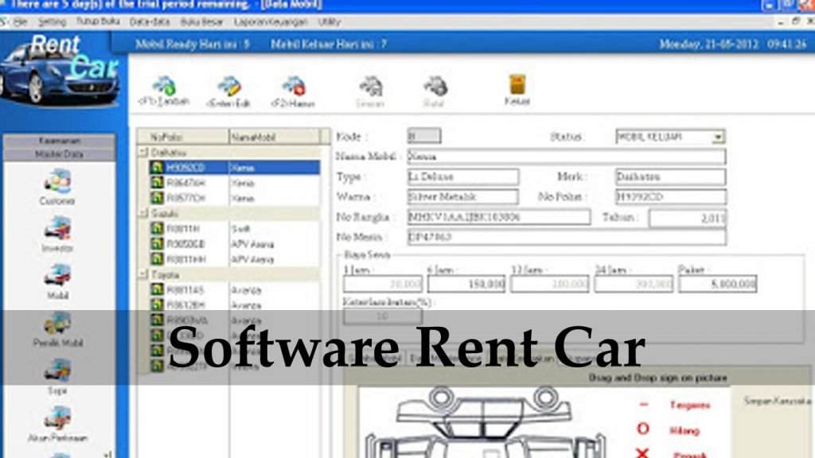
Task: Click the Tahun field
Action: 687,218
